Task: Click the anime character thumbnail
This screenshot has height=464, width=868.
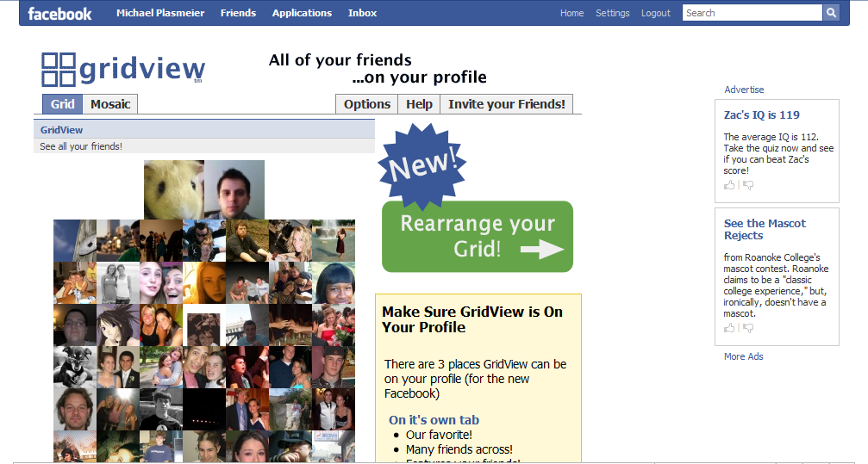Action: pyautogui.click(x=118, y=325)
